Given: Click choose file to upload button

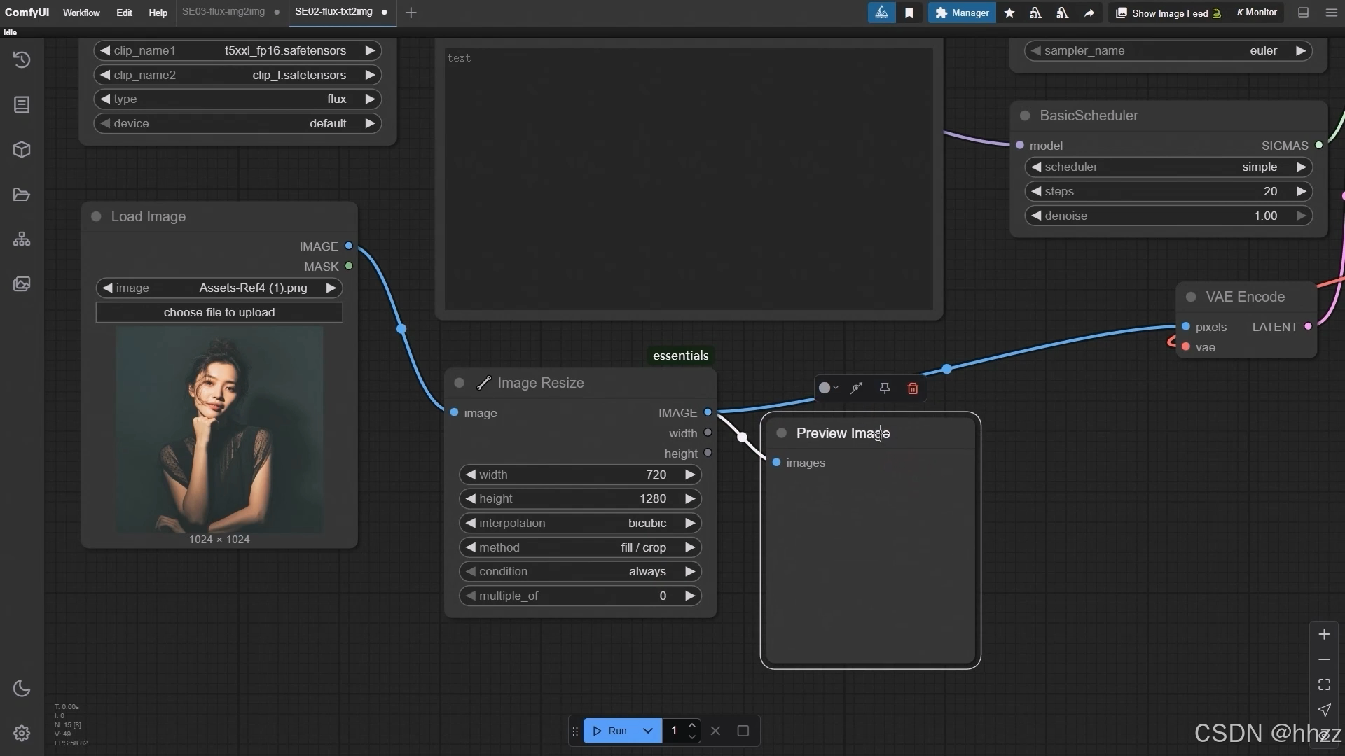Looking at the screenshot, I should [x=219, y=313].
